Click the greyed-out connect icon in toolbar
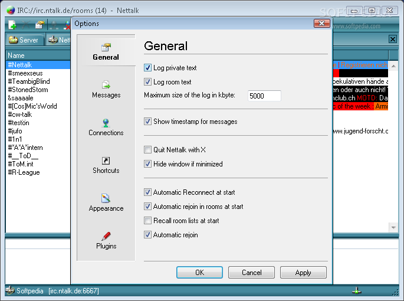Screen dimensions: 404x301 [x=54, y=25]
